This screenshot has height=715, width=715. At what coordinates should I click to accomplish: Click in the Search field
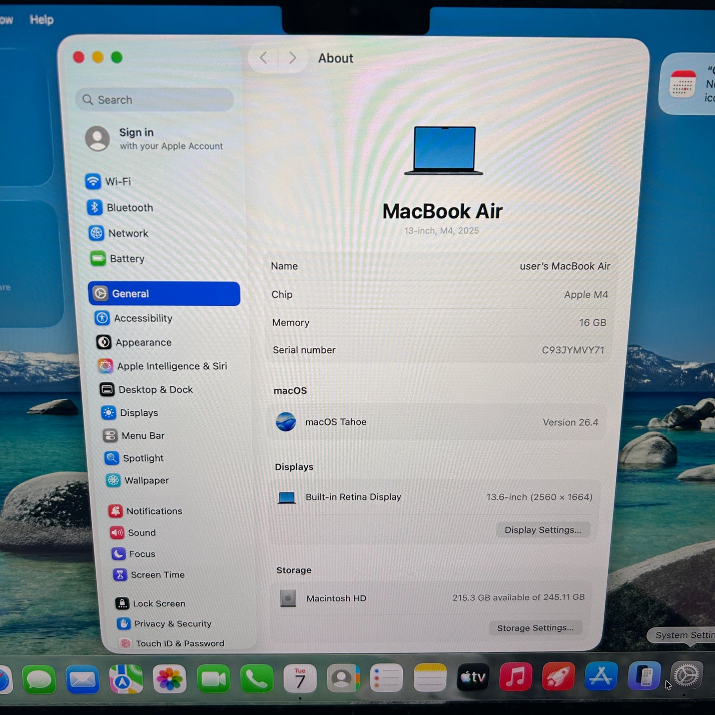pos(155,99)
